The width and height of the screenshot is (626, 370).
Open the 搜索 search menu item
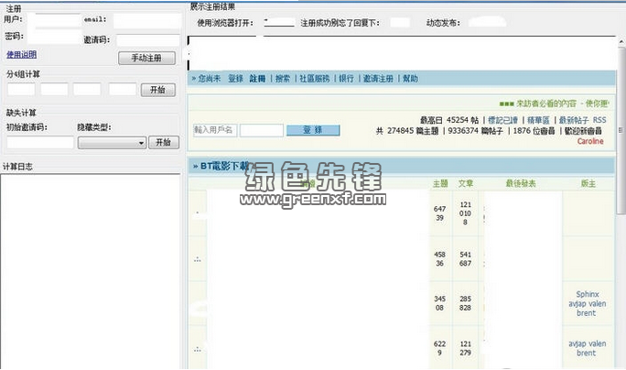click(283, 79)
